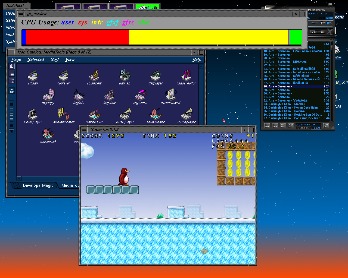
Task: Select track 34 Komm Doch Heim
Action: [x=296, y=108]
